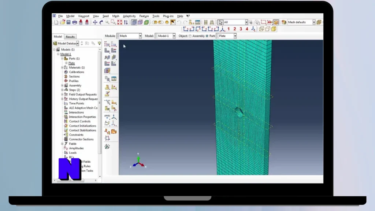Screen dimensions: 375x211
Task: Toggle the selection arrow tool
Action: pyautogui.click(x=220, y=22)
